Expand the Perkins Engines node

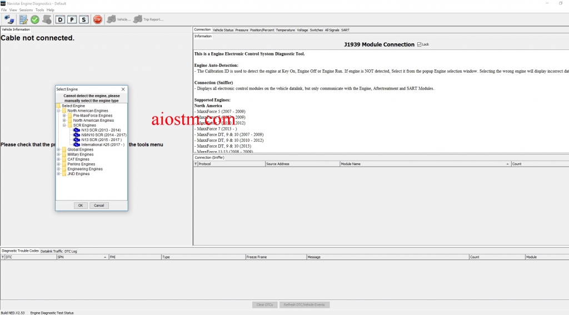[x=58, y=164]
